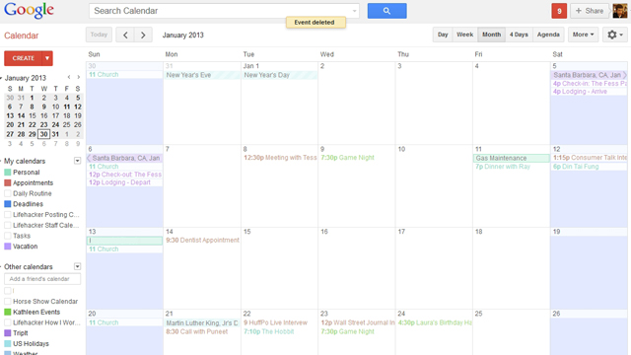The image size is (631, 355).
Task: Go to previous month with left arrow
Action: point(125,35)
